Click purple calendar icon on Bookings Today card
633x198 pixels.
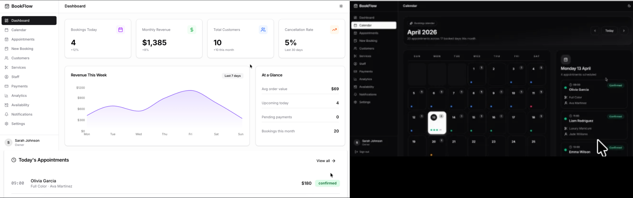121,30
